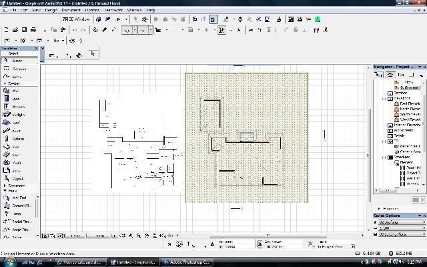
Task: Open the Help menu
Action: (151, 10)
